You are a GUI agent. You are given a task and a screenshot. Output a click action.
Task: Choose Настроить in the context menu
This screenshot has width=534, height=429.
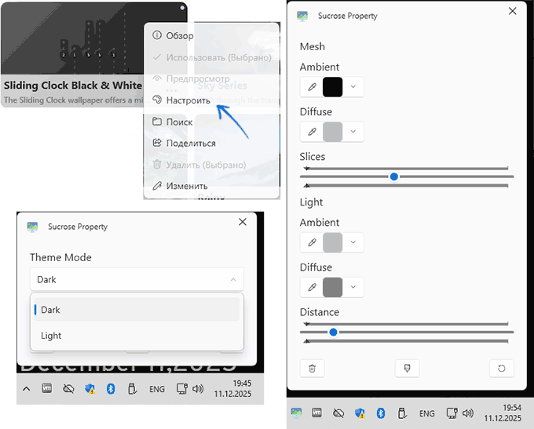188,100
